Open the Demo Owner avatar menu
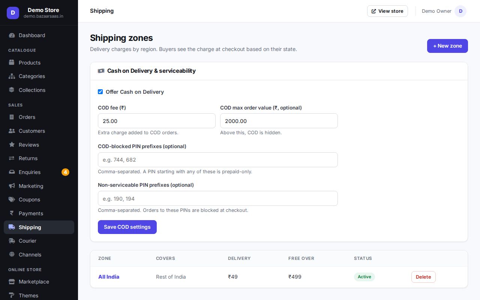Screen dimensions: 480x300 460,11
